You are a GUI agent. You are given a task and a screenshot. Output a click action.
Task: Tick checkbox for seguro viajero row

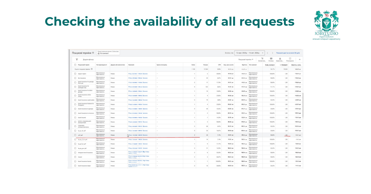point(75,74)
